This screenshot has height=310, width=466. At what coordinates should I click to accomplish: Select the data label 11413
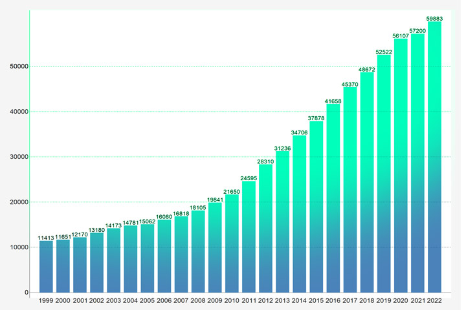coord(46,237)
